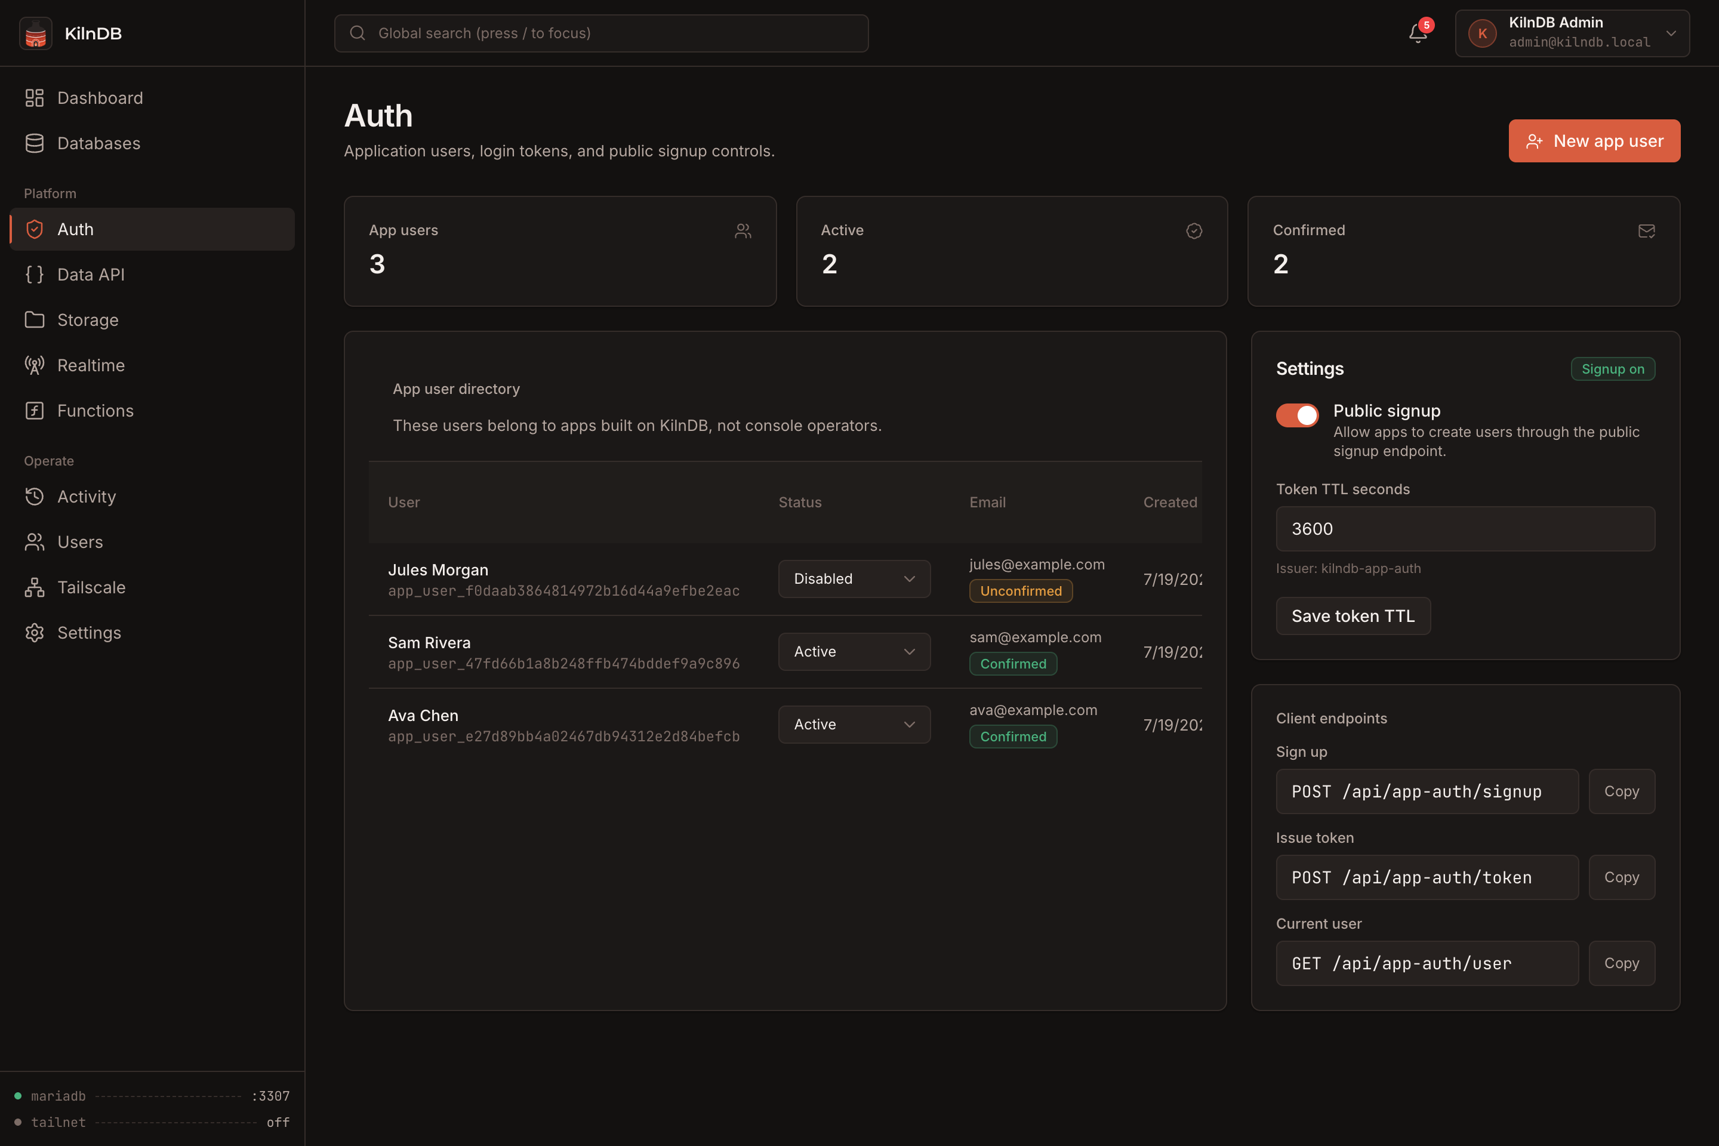Click the mail icon on Confirmed card

tap(1647, 231)
